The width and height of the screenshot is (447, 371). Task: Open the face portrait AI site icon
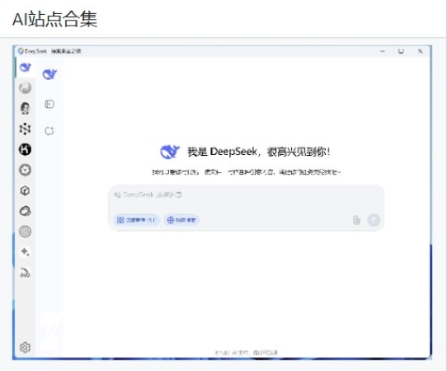tap(25, 108)
